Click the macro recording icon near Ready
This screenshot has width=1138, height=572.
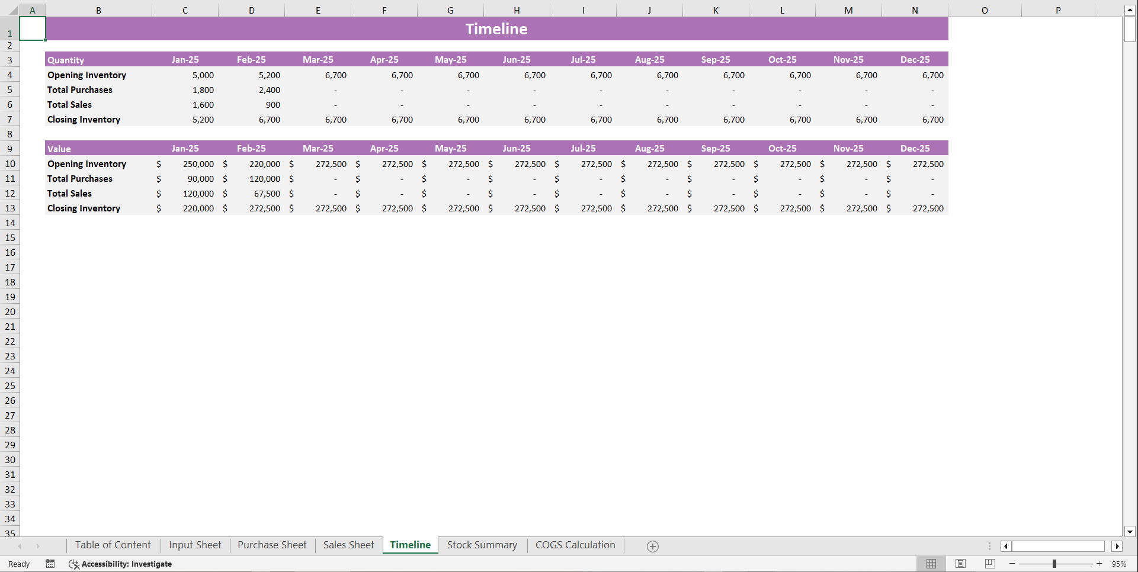click(50, 564)
